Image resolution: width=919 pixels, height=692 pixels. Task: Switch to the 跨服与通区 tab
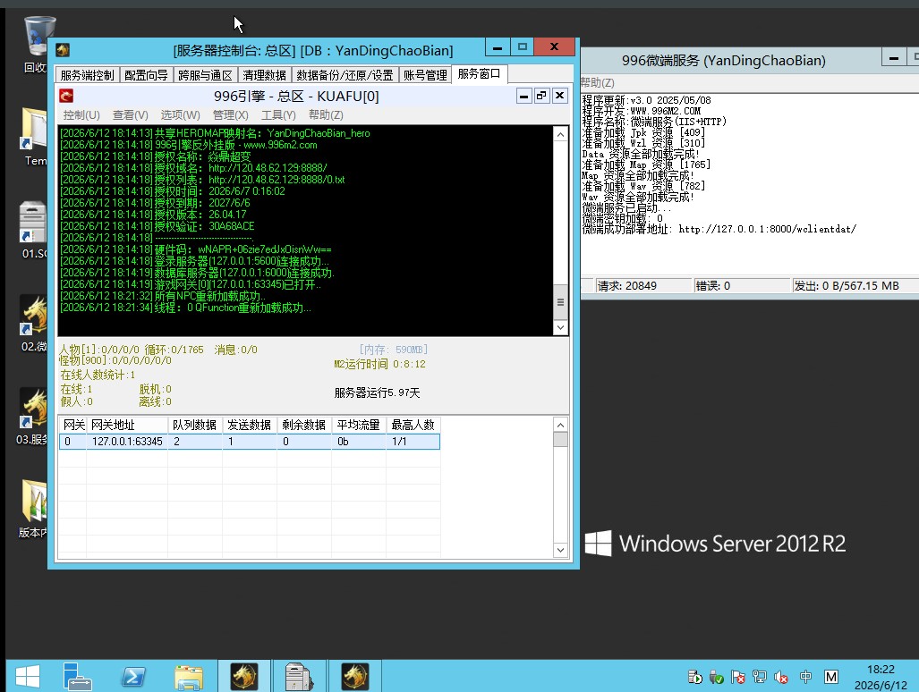(205, 75)
